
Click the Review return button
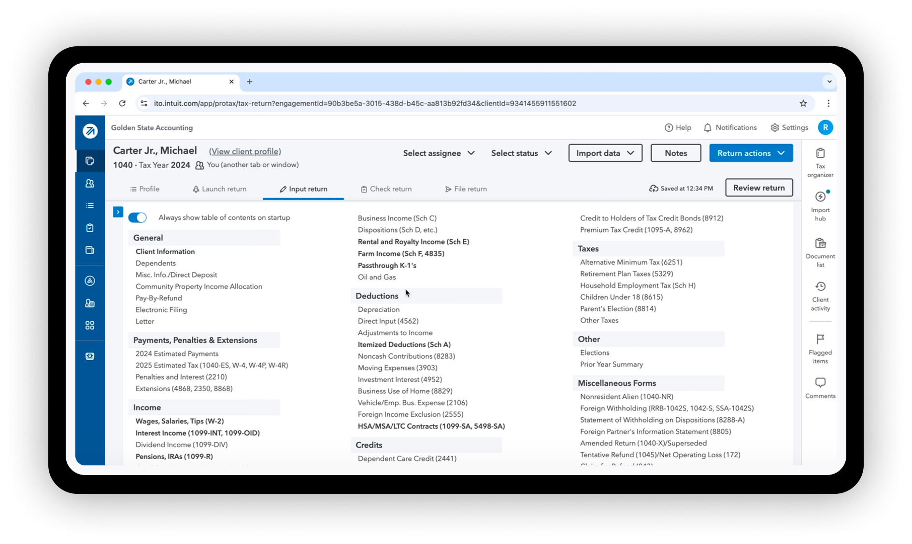[x=759, y=188]
